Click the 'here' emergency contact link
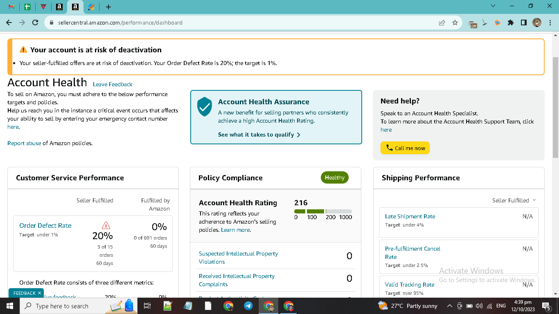Screen dimensions: 559x314 13,127
